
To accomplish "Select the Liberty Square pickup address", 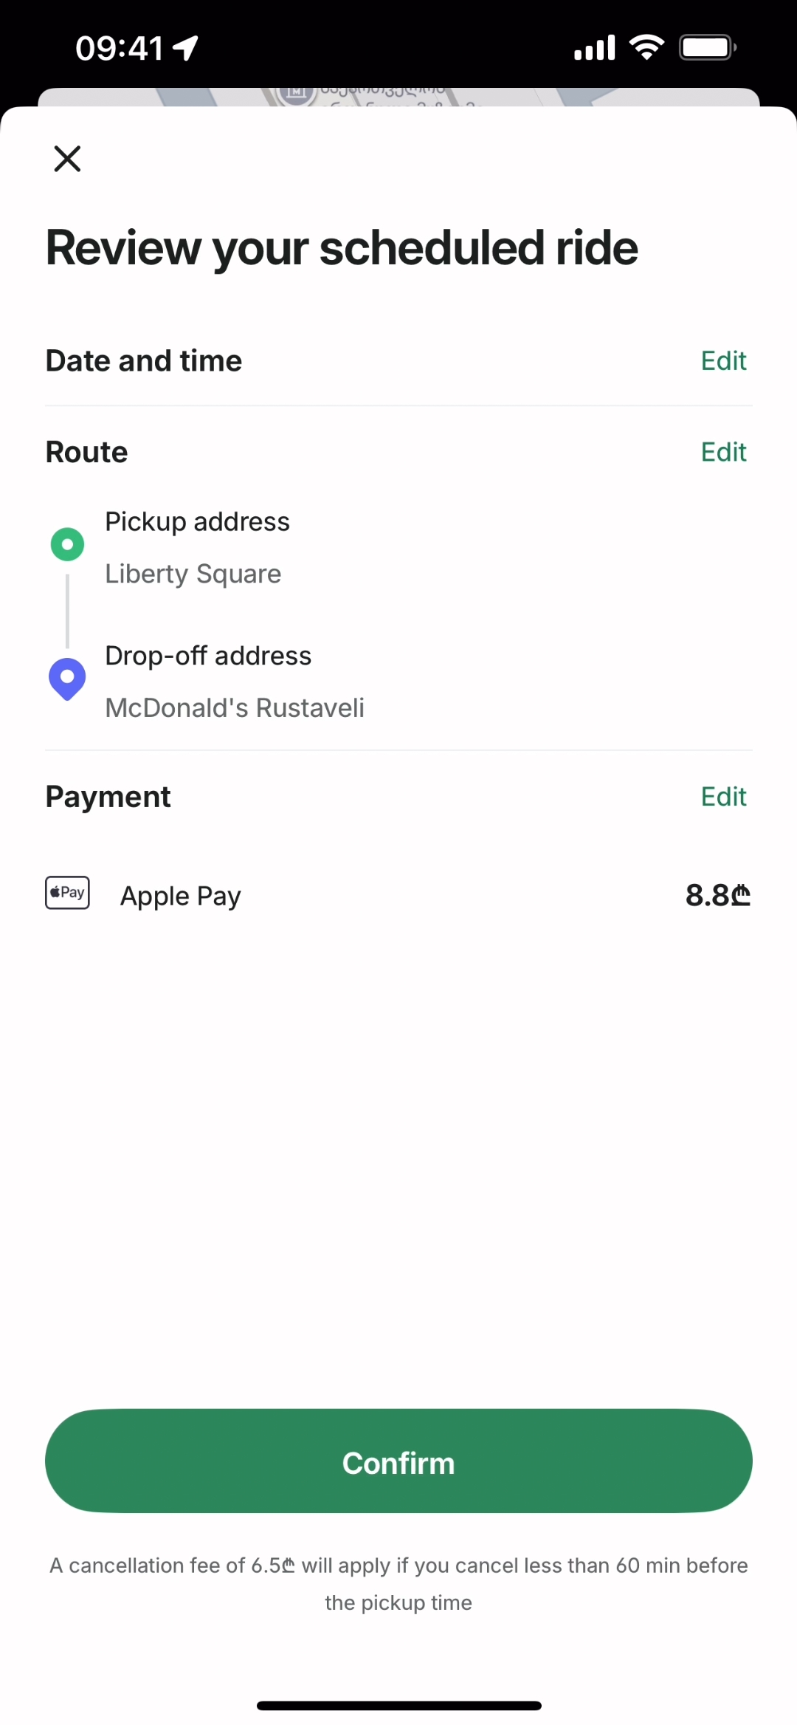I will coord(193,574).
